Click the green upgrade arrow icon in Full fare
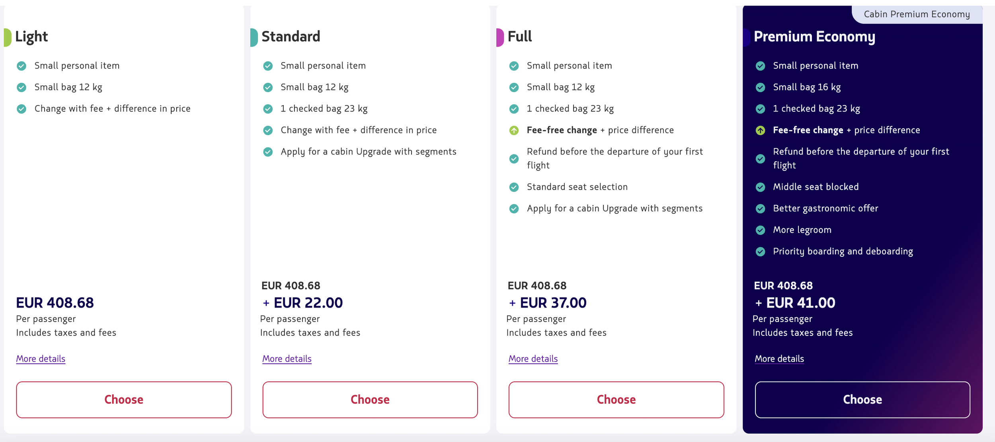995x442 pixels. (514, 130)
